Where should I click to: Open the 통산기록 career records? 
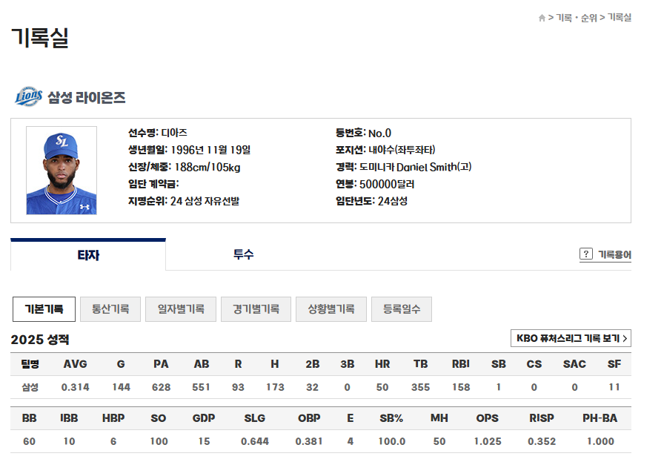110,309
